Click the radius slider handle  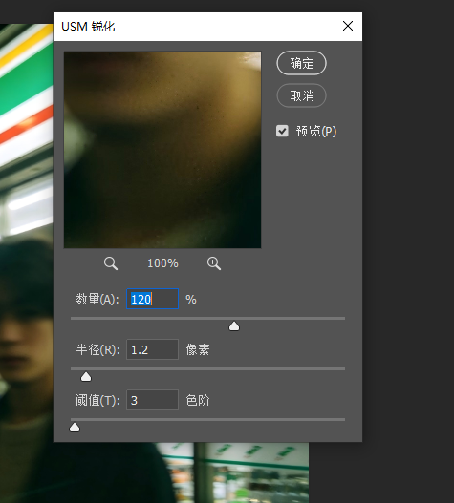coord(86,377)
